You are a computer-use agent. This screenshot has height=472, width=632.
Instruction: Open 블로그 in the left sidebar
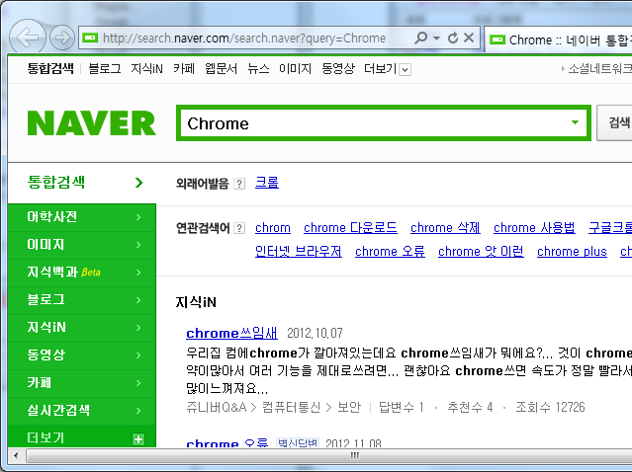[82, 300]
